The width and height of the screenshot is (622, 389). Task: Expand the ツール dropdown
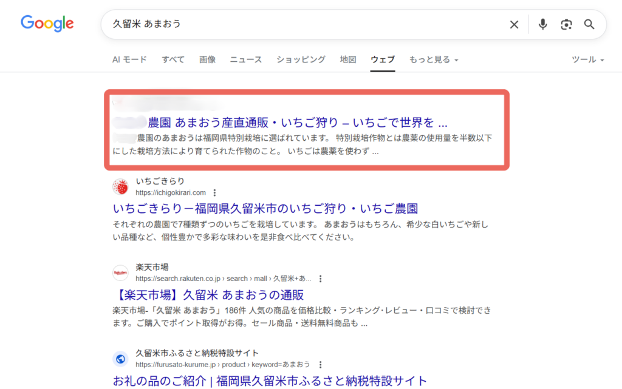coord(587,59)
